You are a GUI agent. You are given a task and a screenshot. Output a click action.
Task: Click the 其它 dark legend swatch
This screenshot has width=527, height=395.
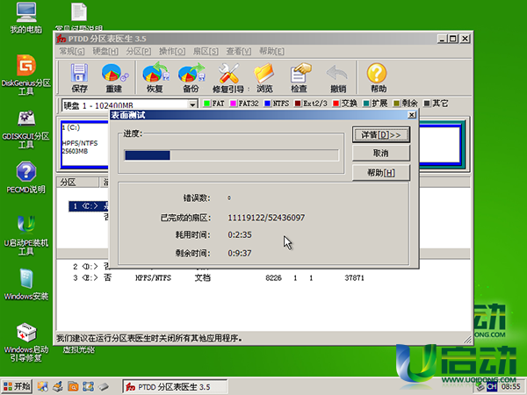427,103
